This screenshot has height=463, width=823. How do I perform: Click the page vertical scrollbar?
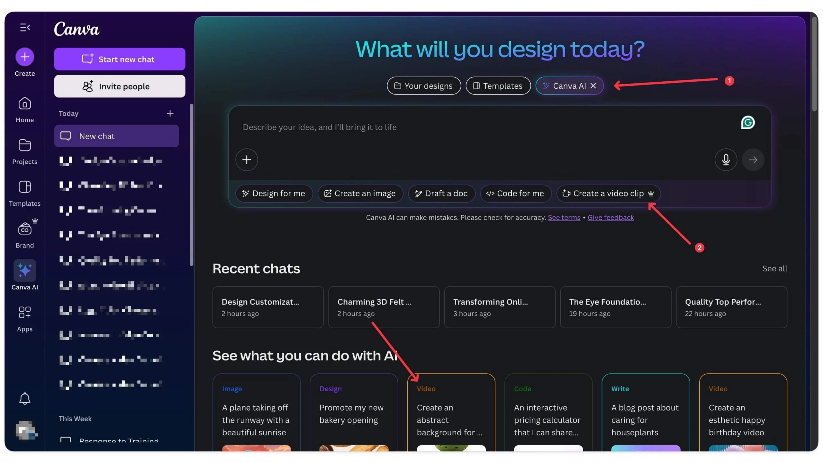tap(814, 64)
